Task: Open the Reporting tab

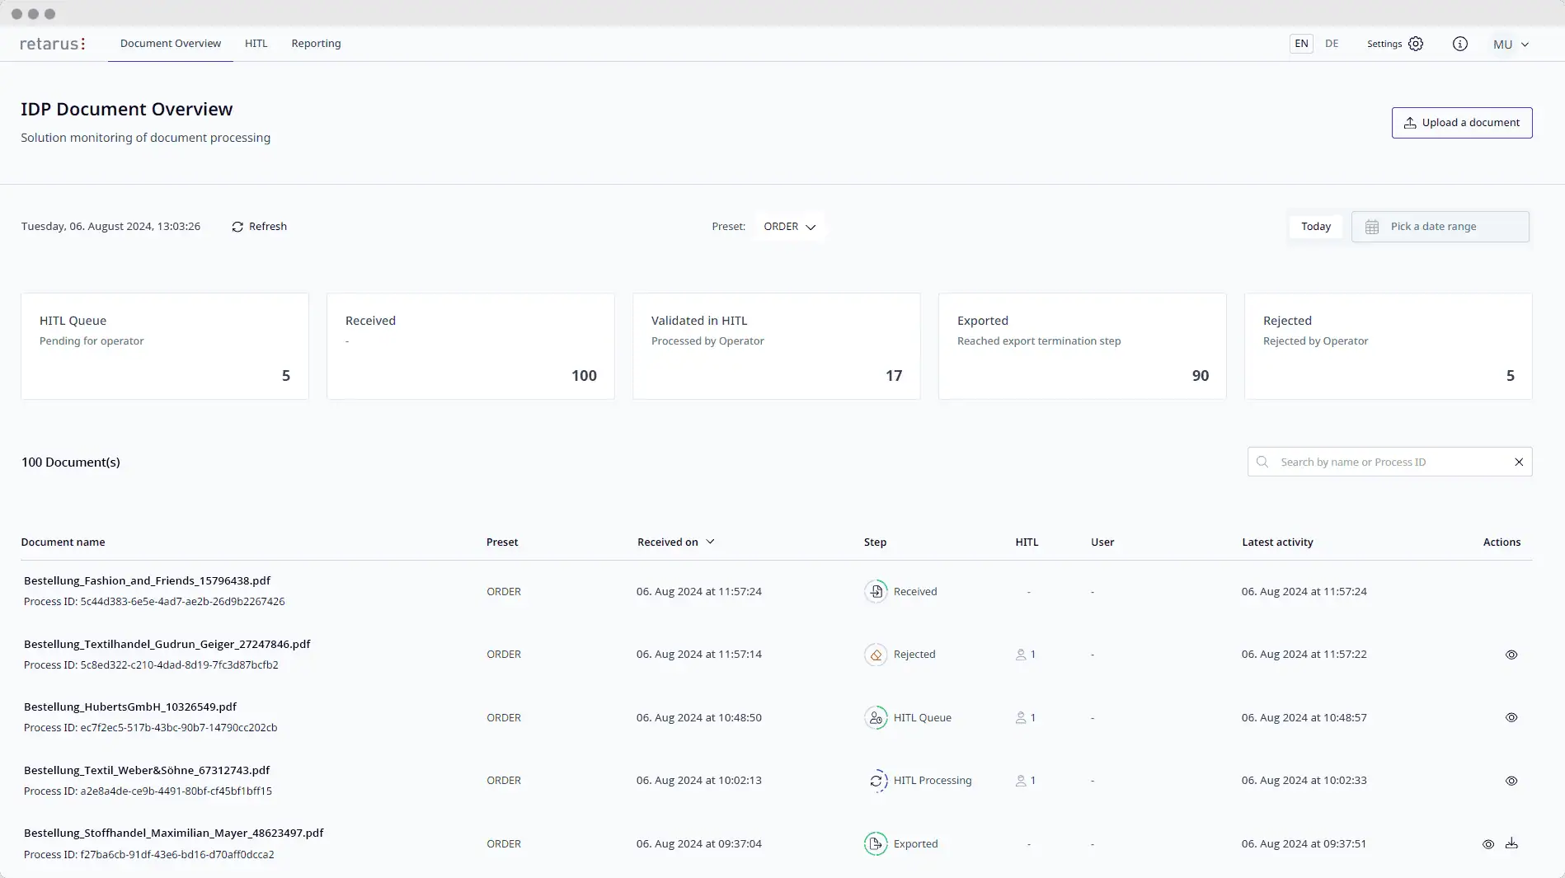Action: (316, 44)
